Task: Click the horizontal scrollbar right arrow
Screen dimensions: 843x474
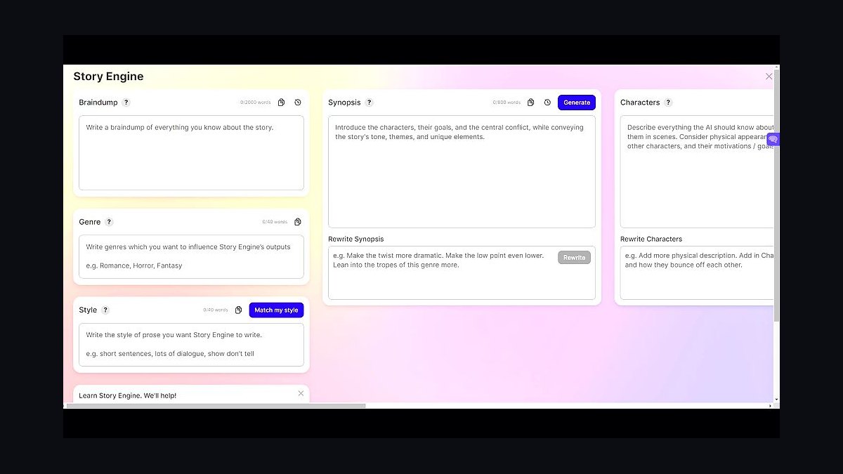Action: coord(770,405)
